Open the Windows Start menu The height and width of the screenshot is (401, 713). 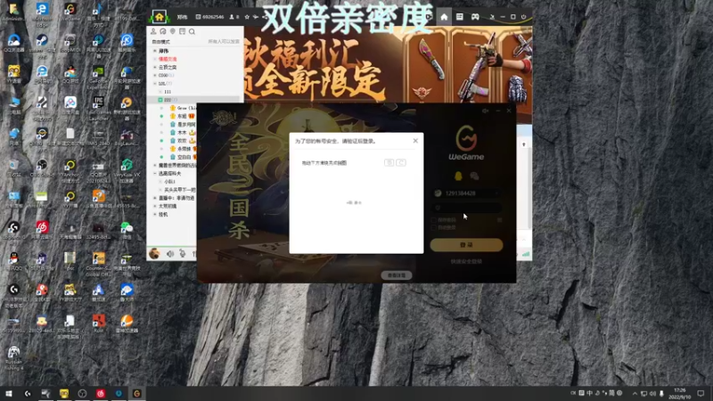tap(9, 393)
